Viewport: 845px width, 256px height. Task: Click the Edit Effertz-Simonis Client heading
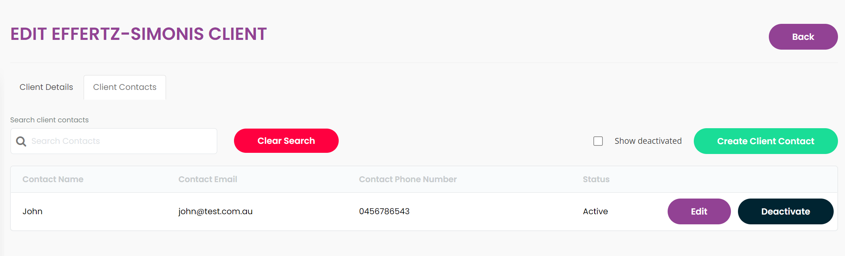tap(138, 34)
